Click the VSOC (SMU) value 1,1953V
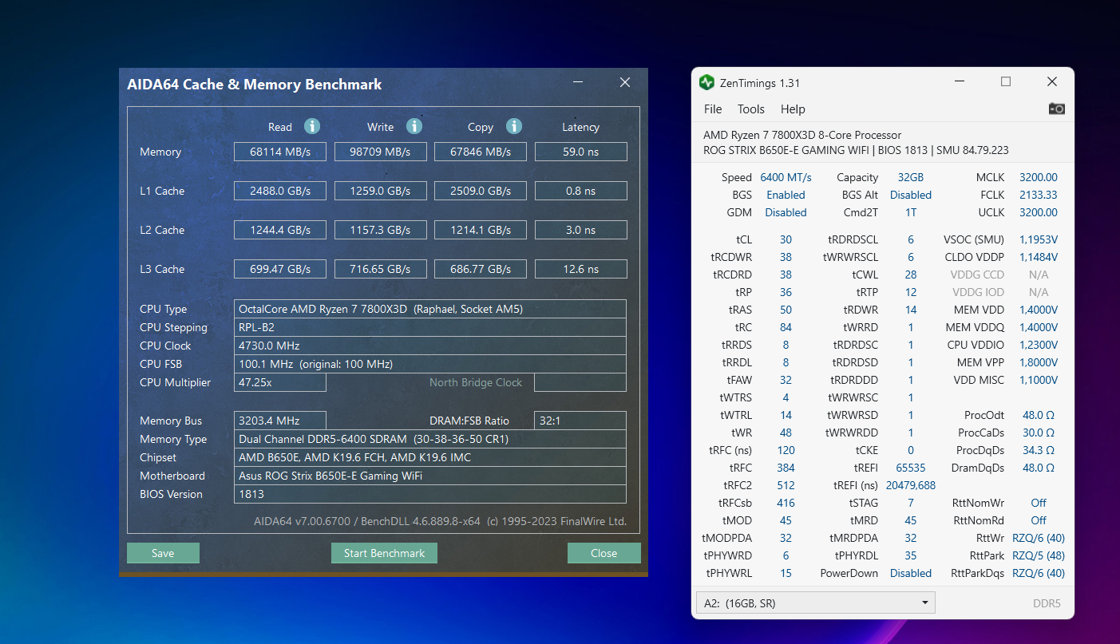Viewport: 1120px width, 644px height. coord(1038,239)
